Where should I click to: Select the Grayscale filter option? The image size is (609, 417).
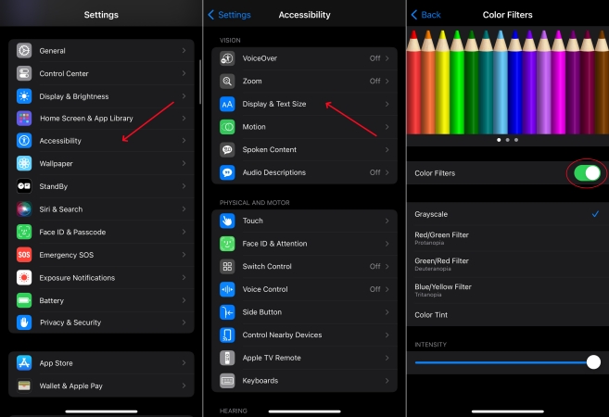(508, 214)
